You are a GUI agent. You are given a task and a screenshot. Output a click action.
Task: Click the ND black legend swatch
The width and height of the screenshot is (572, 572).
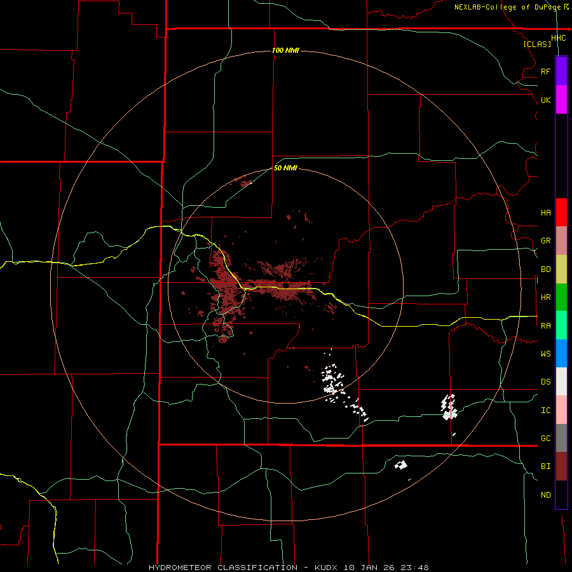coord(561,494)
